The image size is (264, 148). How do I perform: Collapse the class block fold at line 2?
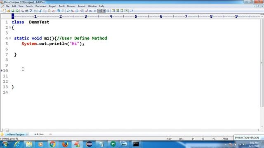[x=10, y=28]
